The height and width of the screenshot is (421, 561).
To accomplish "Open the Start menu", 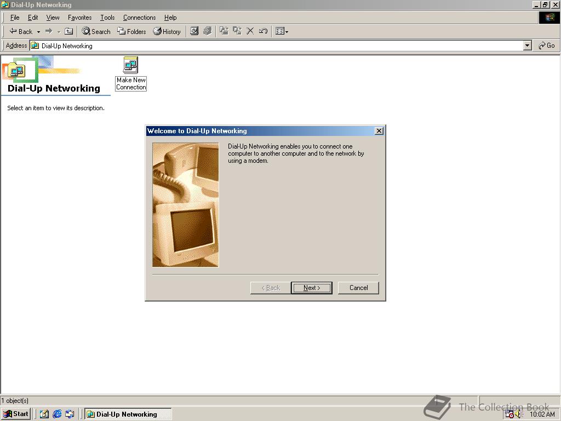I will pyautogui.click(x=16, y=414).
